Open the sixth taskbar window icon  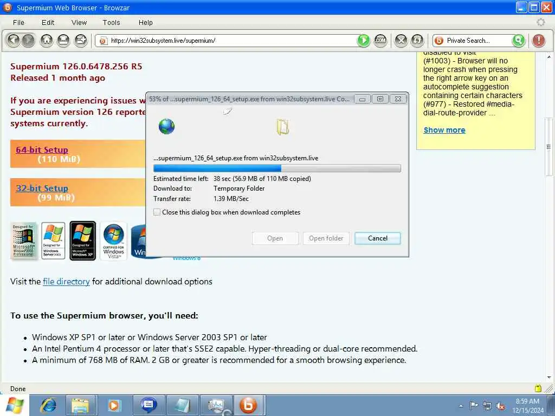[x=183, y=405]
